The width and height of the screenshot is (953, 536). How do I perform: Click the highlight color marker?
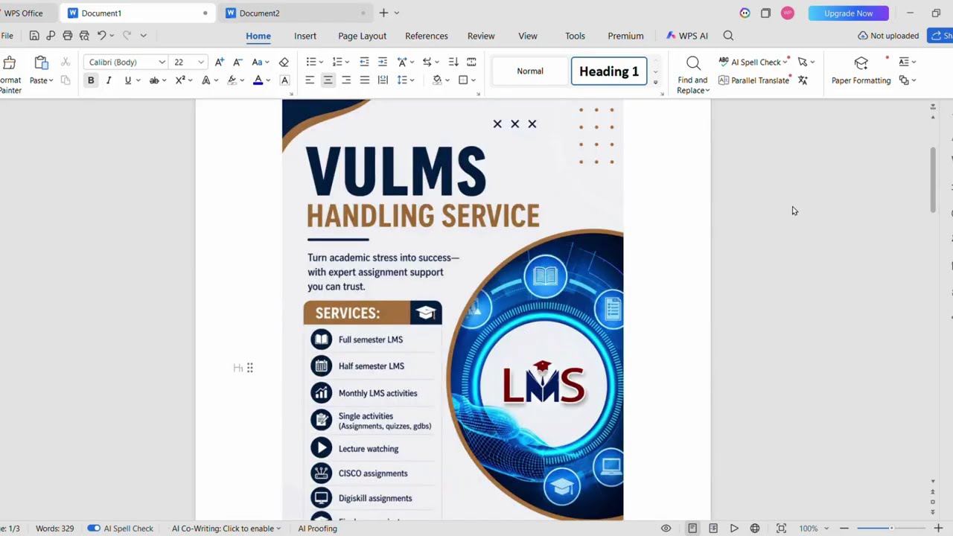click(232, 80)
